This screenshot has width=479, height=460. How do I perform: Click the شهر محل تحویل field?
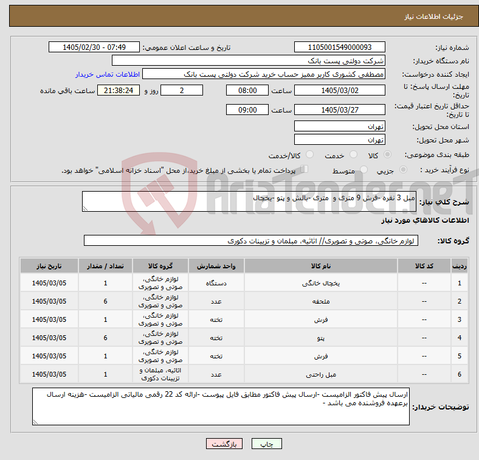tap(340, 139)
